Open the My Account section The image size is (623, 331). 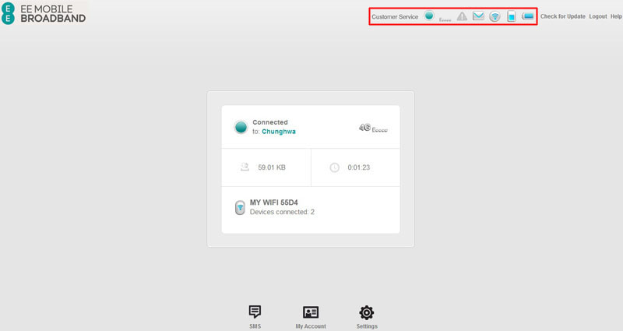click(311, 317)
